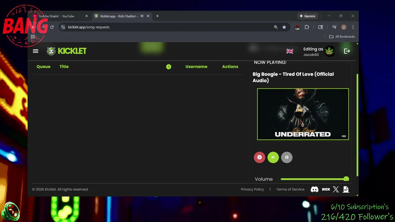Change language via UK flag icon
The width and height of the screenshot is (395, 222).
[290, 51]
